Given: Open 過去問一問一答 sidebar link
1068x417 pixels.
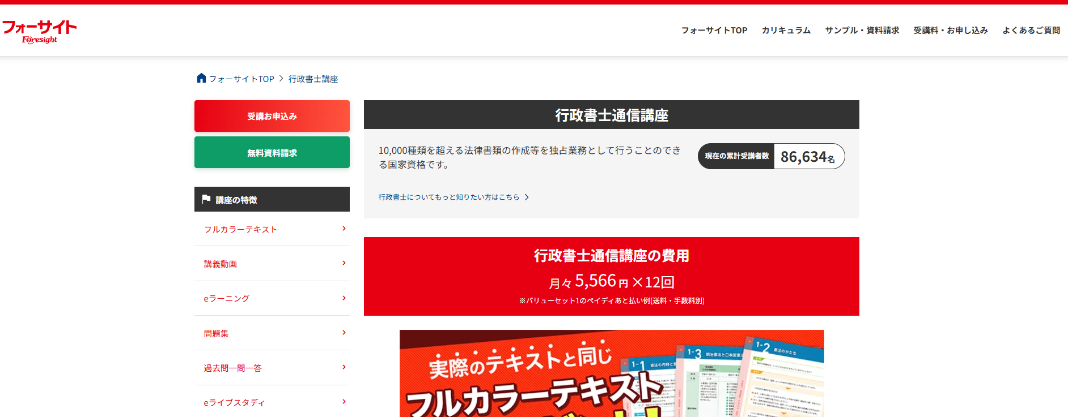Looking at the screenshot, I should coord(272,368).
